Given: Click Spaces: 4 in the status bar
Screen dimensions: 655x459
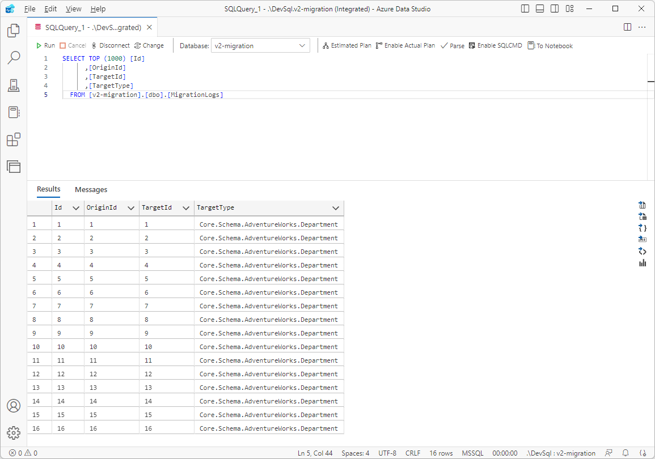Looking at the screenshot, I should click(355, 453).
